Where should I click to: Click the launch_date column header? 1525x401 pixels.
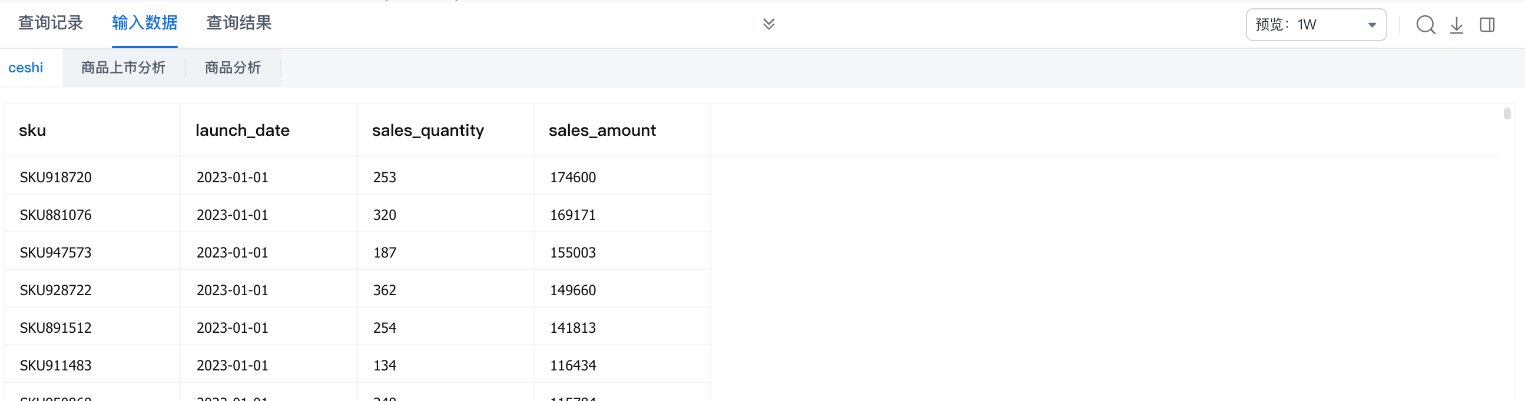242,130
